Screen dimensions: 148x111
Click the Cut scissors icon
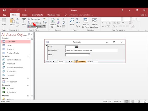[x=17, y=19]
